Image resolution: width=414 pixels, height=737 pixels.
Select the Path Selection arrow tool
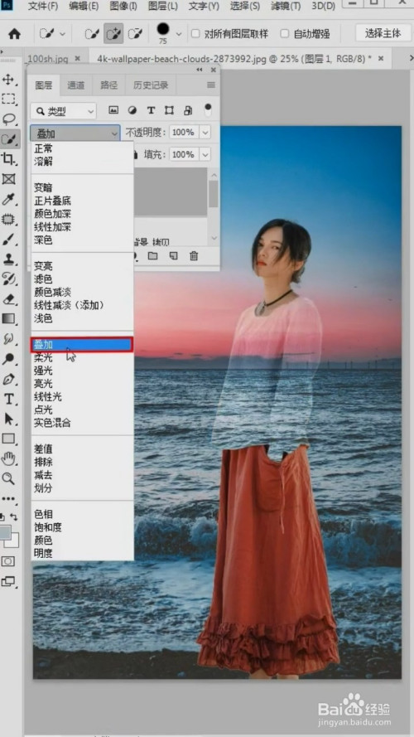[8, 419]
